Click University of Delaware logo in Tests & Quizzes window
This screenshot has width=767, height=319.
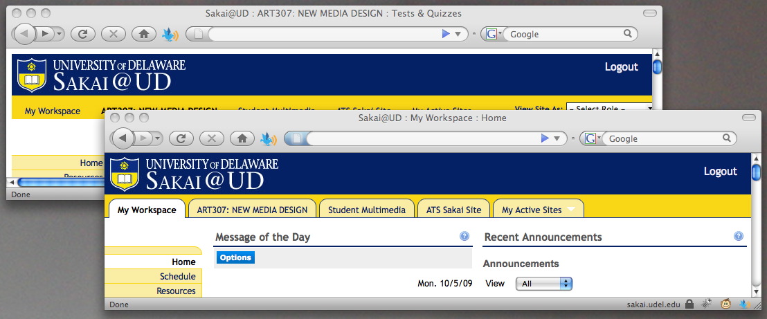(101, 75)
